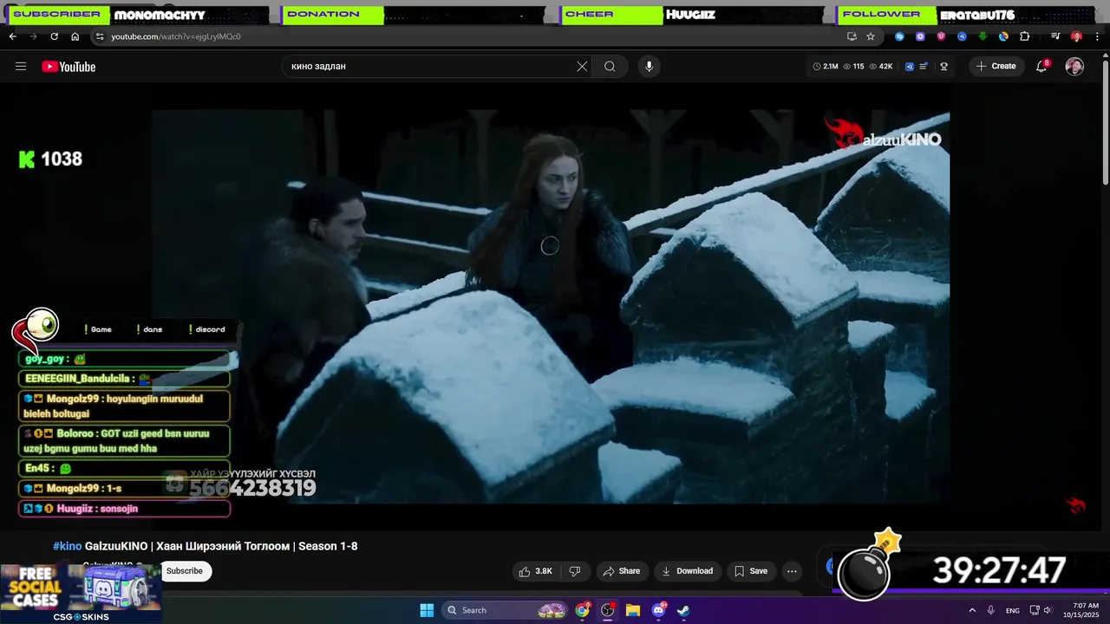Dislike the video

pos(574,571)
